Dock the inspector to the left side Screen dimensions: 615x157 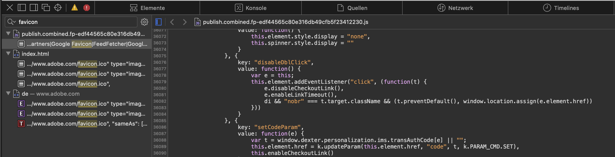[x=22, y=8]
